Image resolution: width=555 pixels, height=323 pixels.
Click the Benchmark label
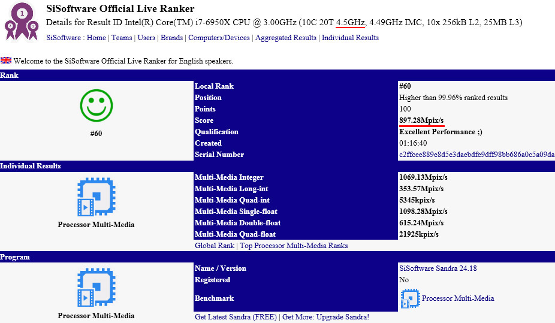click(x=214, y=298)
